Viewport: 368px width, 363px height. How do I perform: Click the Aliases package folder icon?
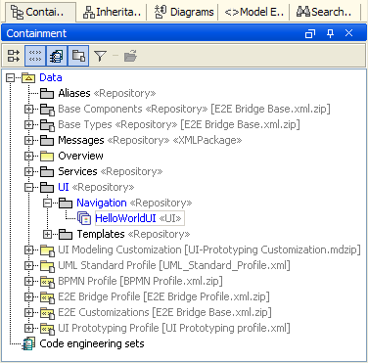(47, 93)
